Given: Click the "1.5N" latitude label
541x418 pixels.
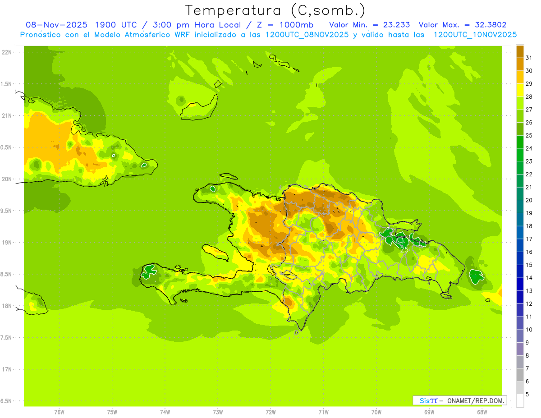Looking at the screenshot, I should tap(6, 84).
